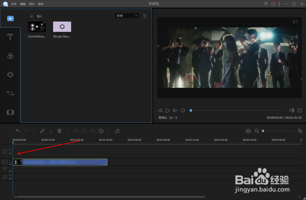Open the Media library tab icon
The image size is (306, 200).
(x=10, y=18)
